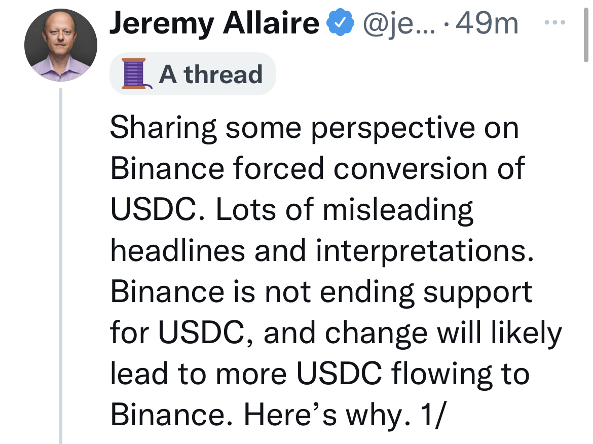Screen dimensions: 593x444
Task: Click the words "Lots of misleading"
Action: (x=345, y=209)
